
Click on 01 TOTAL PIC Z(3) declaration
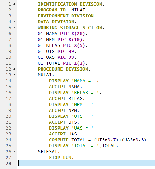[63, 63]
